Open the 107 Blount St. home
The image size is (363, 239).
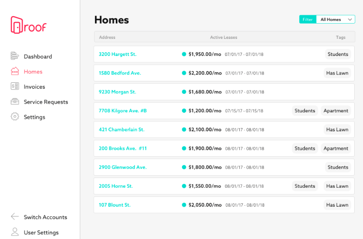tap(115, 205)
